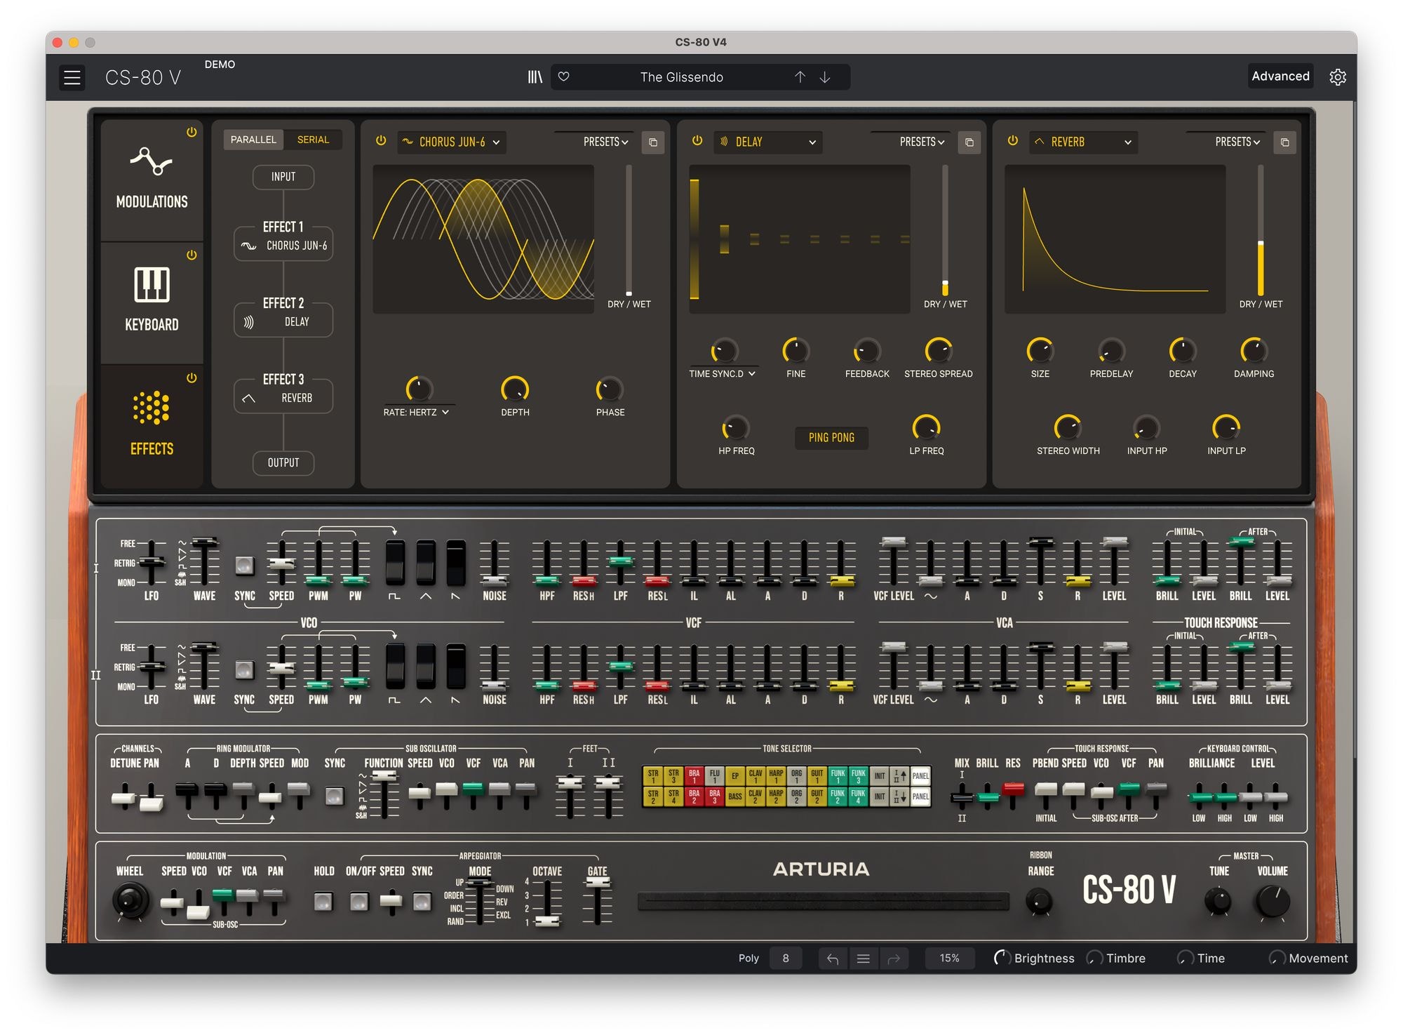Switch to the Modulations tab
This screenshot has width=1403, height=1035.
point(152,180)
